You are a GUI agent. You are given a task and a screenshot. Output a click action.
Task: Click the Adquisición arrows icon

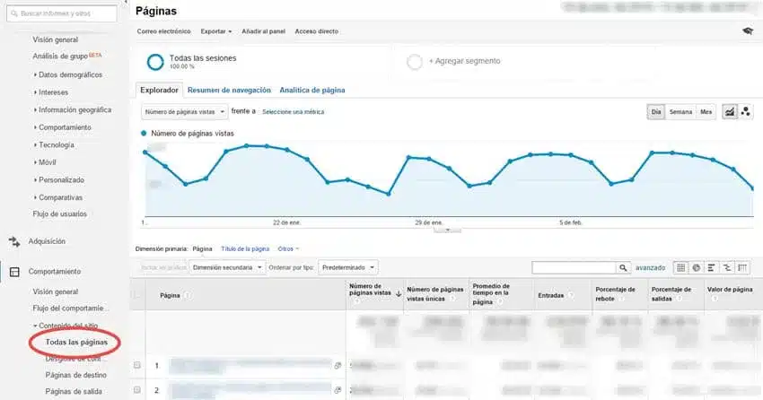click(x=14, y=241)
